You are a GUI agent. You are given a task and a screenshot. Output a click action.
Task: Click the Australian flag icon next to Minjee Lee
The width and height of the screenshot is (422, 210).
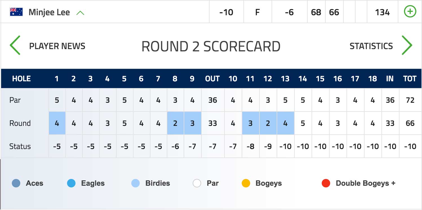pyautogui.click(x=16, y=12)
